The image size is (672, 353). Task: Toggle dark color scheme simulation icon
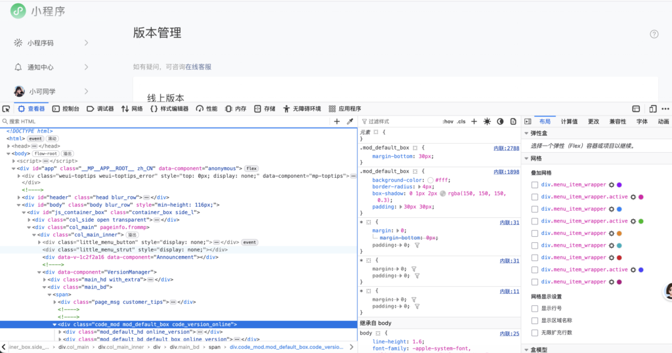click(x=500, y=121)
